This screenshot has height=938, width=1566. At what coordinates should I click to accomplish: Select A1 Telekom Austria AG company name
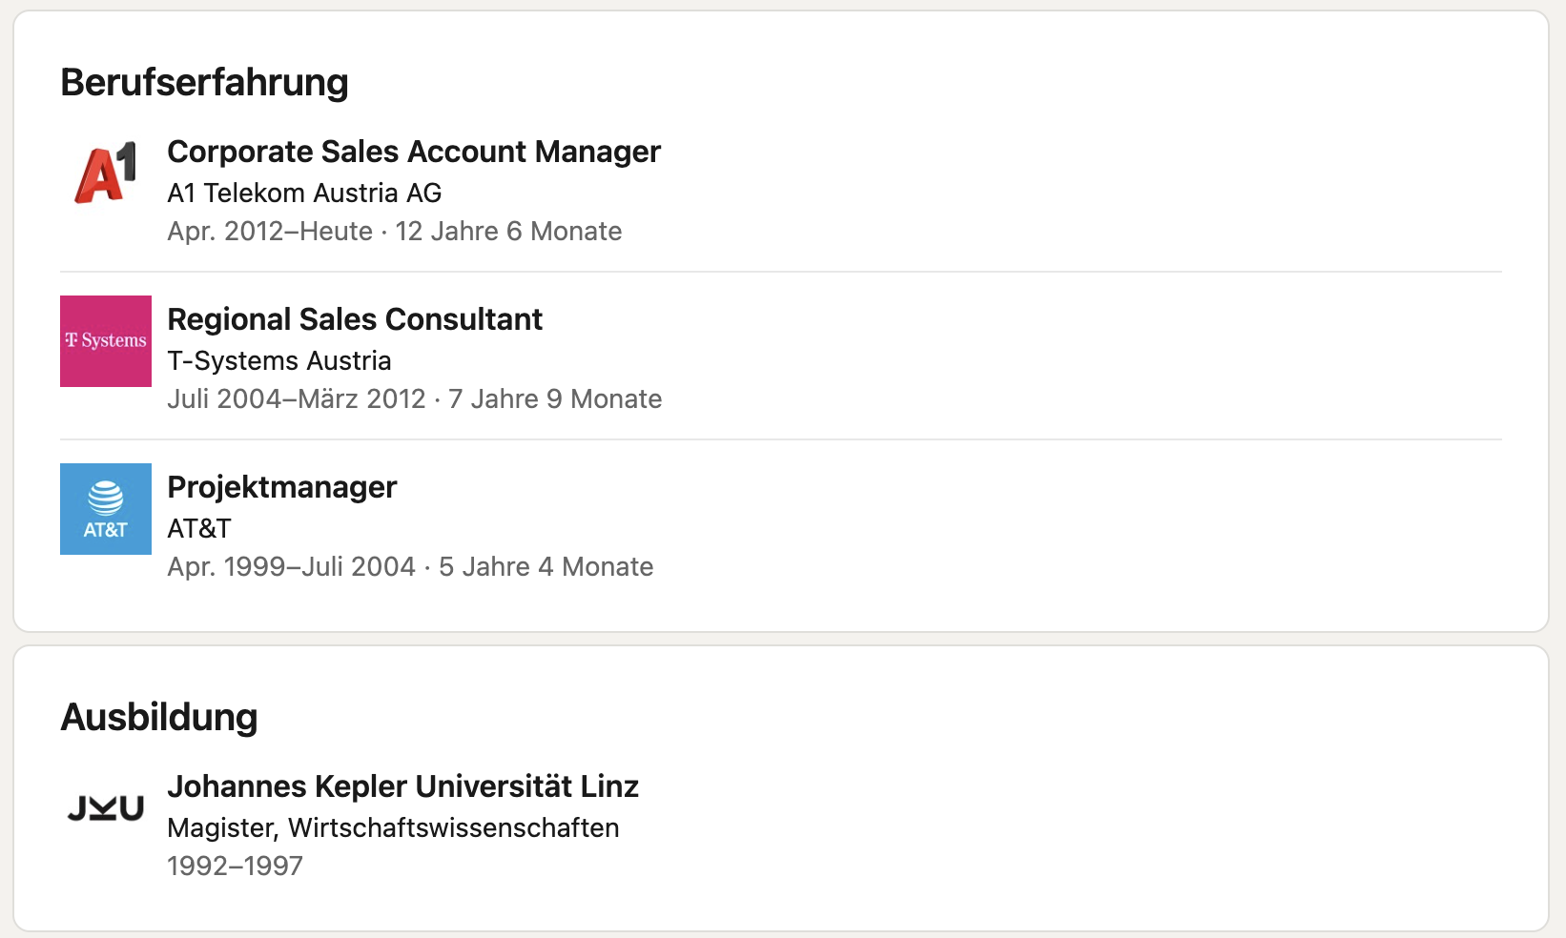click(304, 193)
